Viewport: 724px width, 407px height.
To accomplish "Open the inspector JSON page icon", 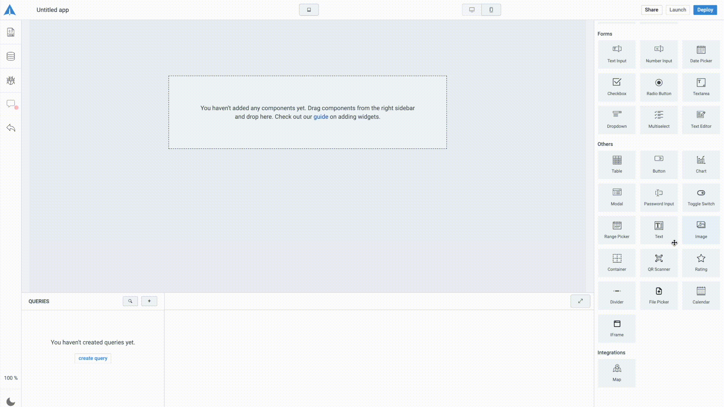I will tap(11, 32).
